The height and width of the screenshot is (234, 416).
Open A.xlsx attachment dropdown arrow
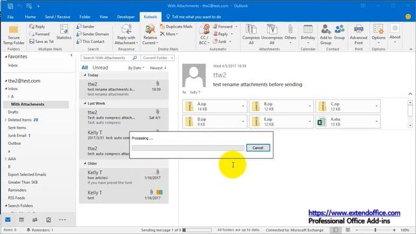pyautogui.click(x=376, y=122)
